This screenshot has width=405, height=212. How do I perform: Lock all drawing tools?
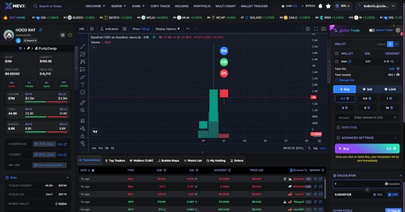pos(83,136)
